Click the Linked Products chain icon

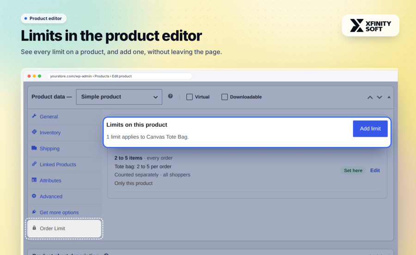click(34, 164)
